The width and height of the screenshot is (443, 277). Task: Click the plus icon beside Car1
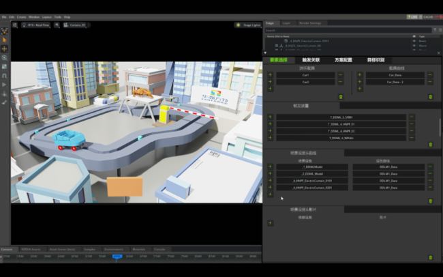click(270, 74)
